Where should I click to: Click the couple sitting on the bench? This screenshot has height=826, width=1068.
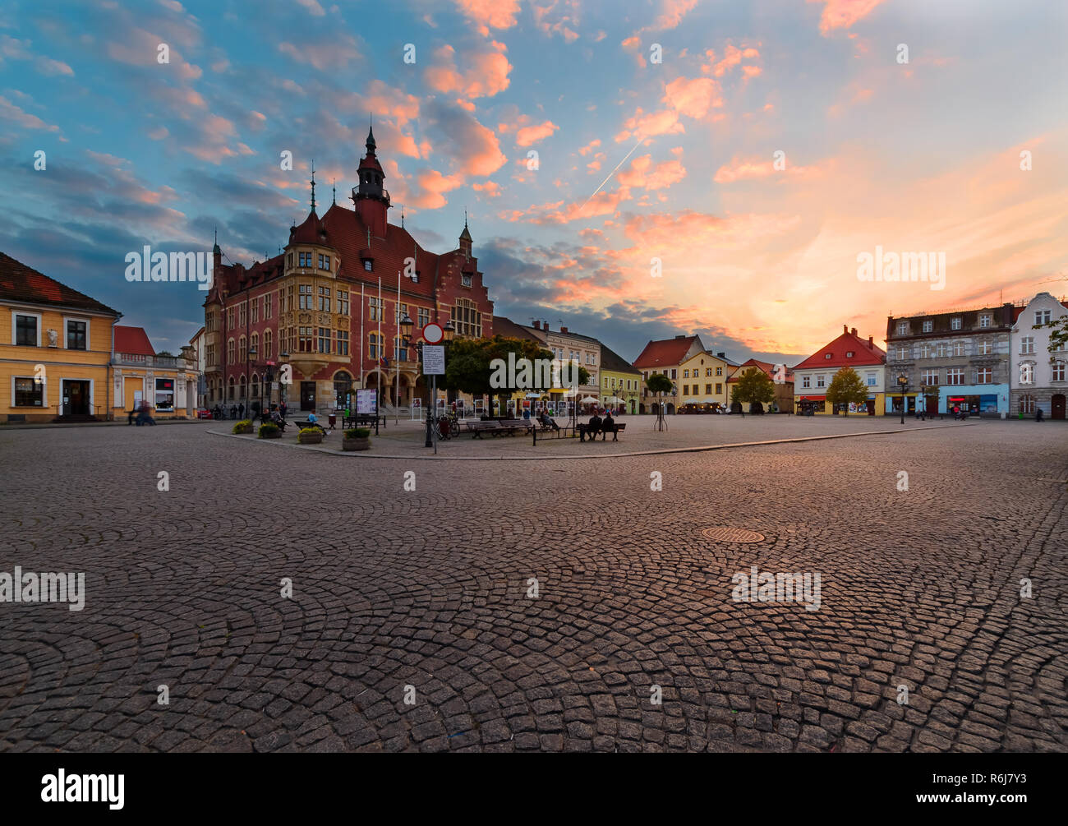(601, 427)
